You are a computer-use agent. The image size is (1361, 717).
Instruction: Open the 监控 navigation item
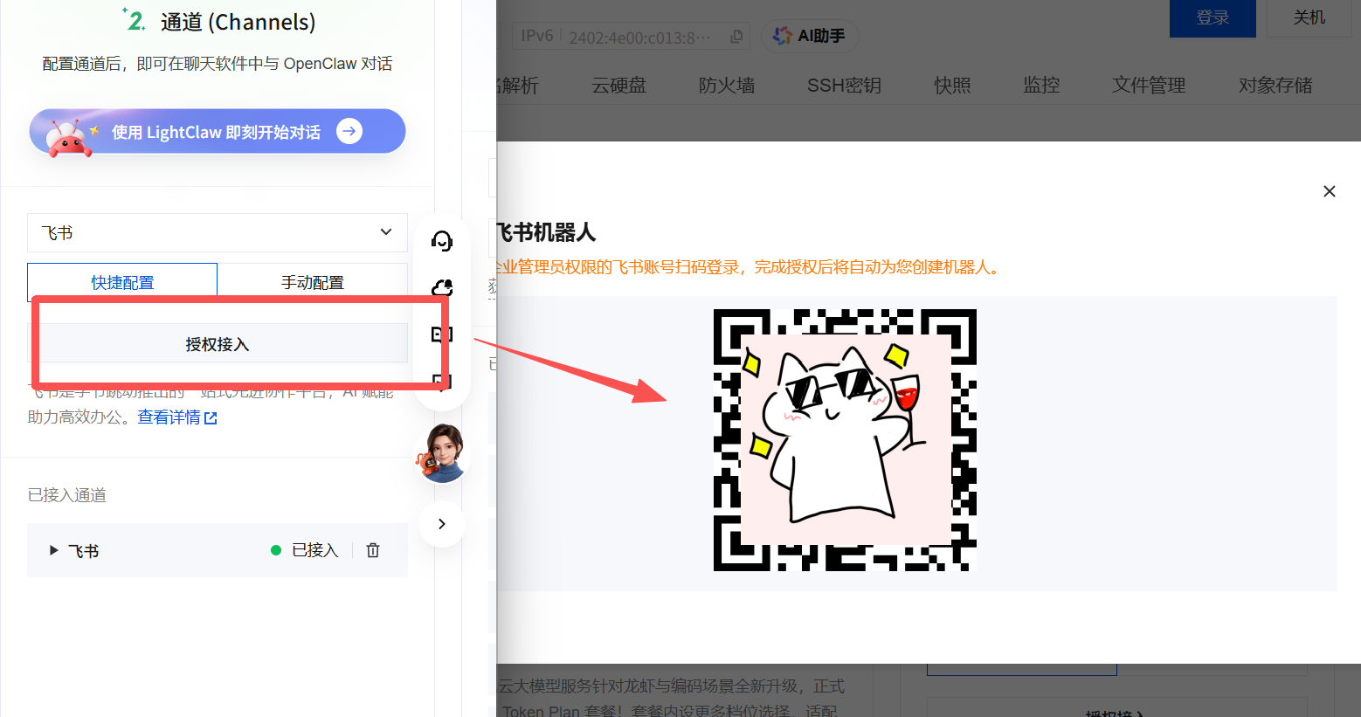(x=1040, y=85)
